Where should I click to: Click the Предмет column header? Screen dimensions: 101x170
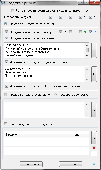click(x=39, y=135)
